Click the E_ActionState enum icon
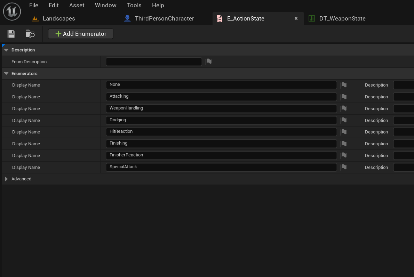 pos(220,18)
